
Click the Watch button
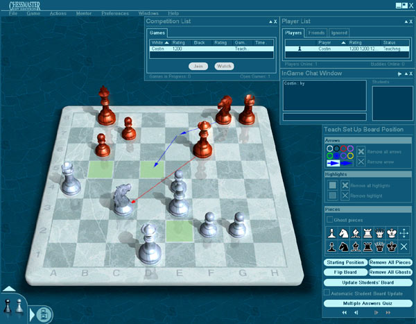tap(224, 66)
